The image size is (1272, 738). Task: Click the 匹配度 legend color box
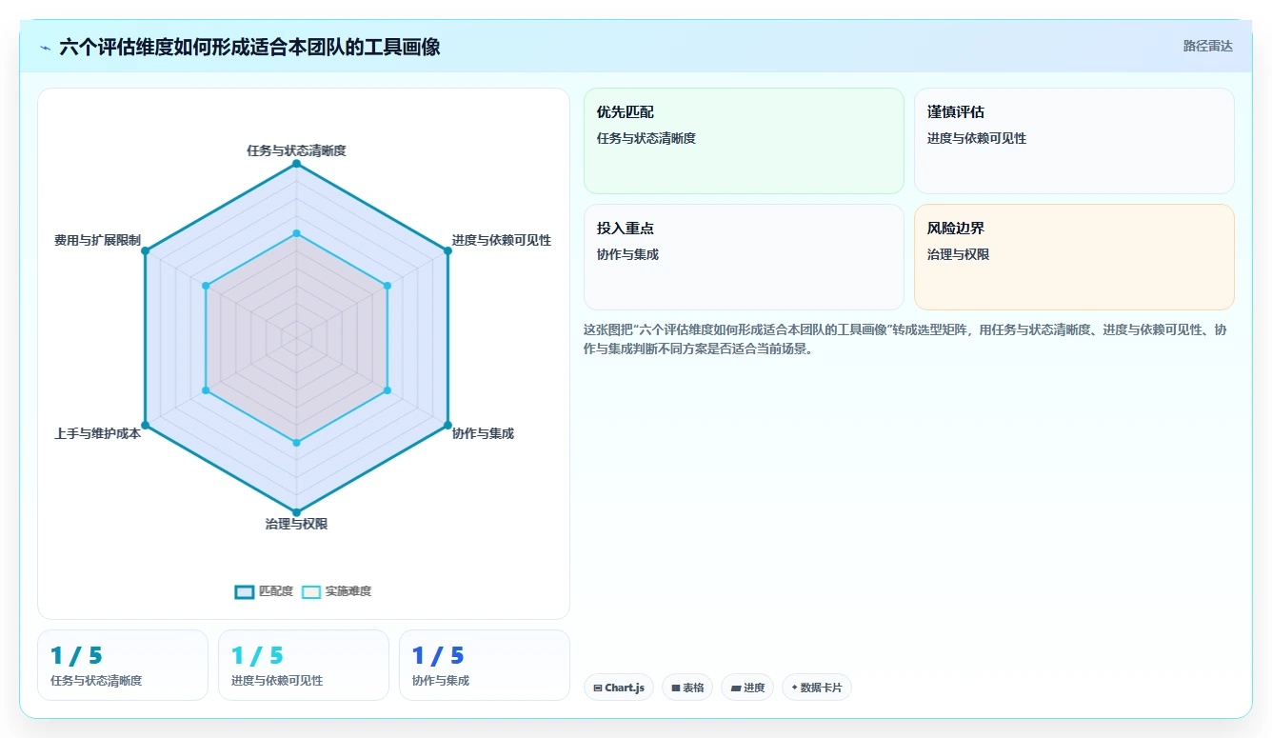pos(244,591)
